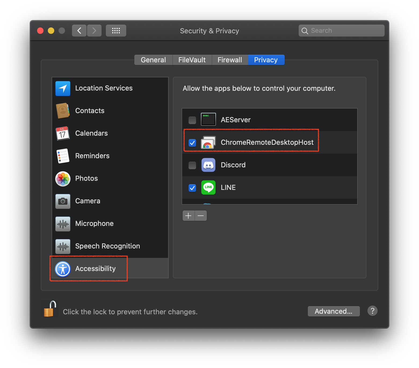Open Calendars privacy category icon

coord(63,133)
